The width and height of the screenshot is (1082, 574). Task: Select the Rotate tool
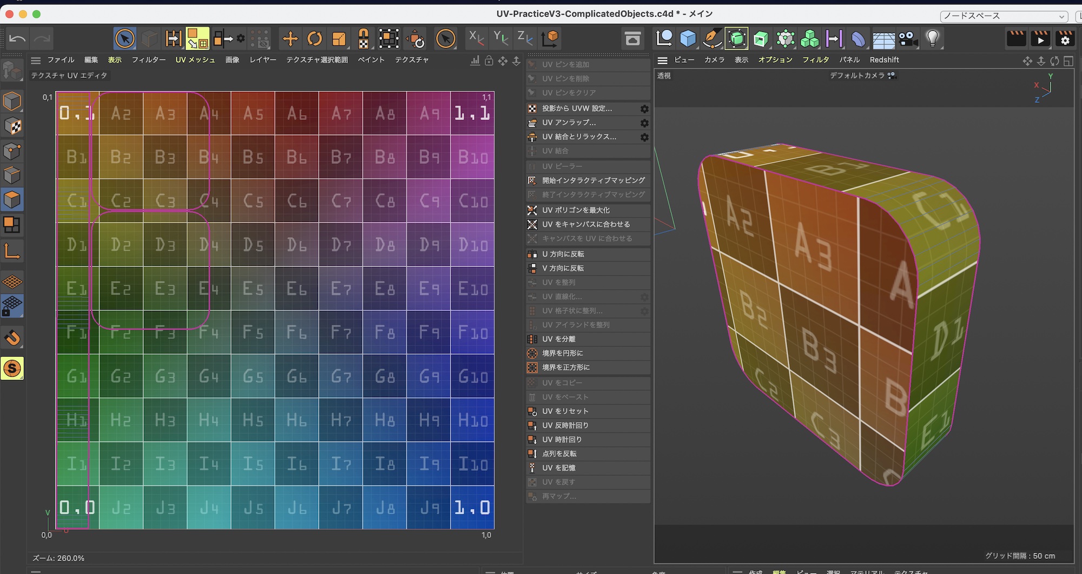tap(314, 39)
